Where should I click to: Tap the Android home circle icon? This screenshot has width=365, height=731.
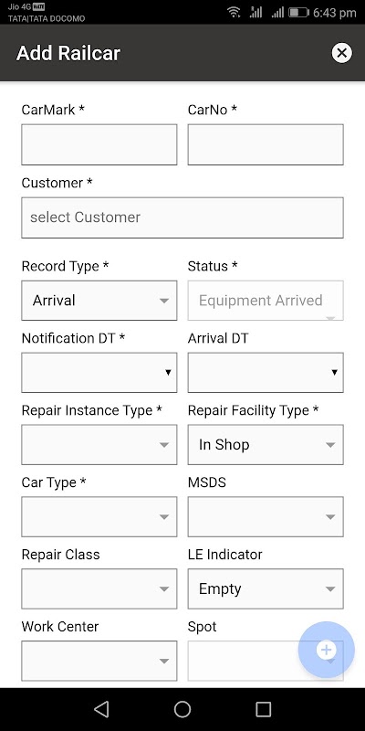182,709
